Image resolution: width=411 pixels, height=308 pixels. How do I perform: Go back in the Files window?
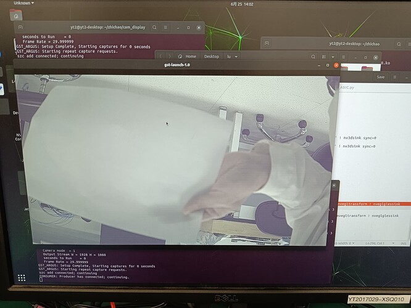tap(160, 56)
